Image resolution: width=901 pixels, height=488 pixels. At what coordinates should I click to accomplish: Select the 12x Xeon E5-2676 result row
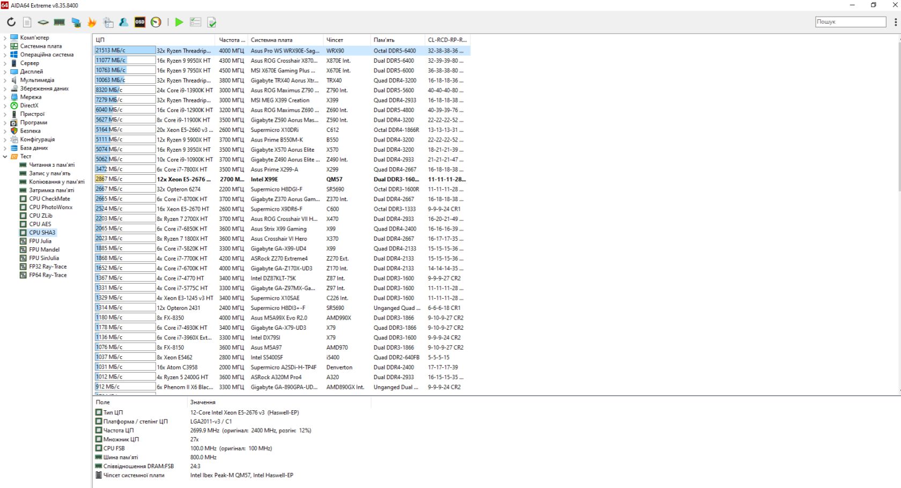tap(282, 179)
